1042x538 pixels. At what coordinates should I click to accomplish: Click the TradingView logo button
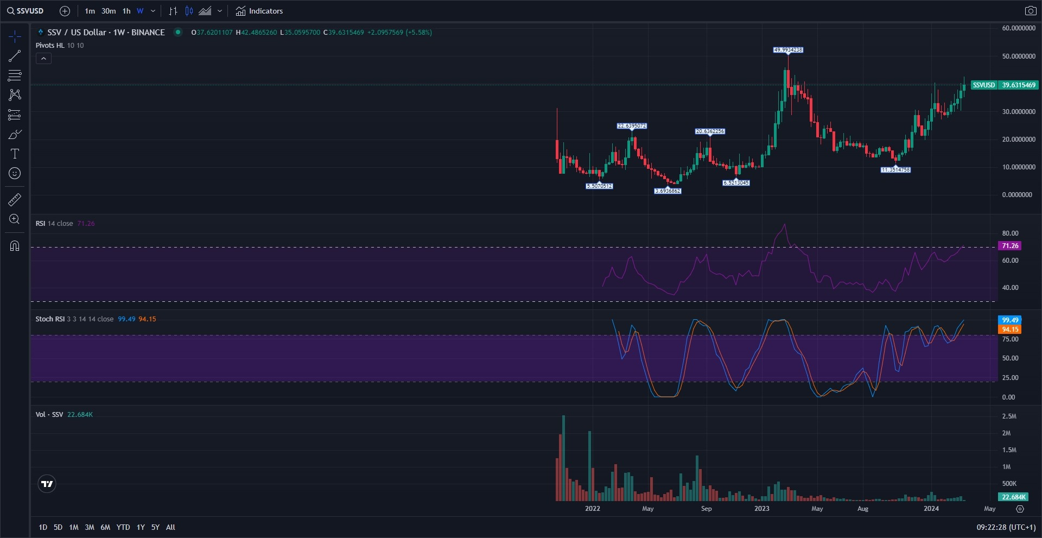pos(47,484)
